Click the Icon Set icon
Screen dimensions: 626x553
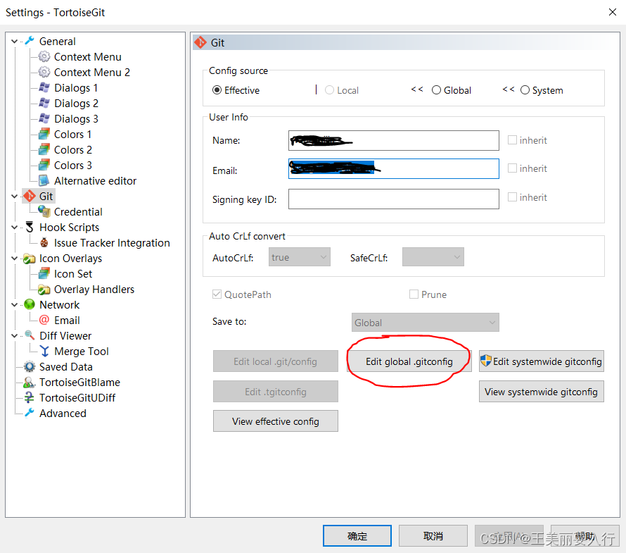(44, 273)
